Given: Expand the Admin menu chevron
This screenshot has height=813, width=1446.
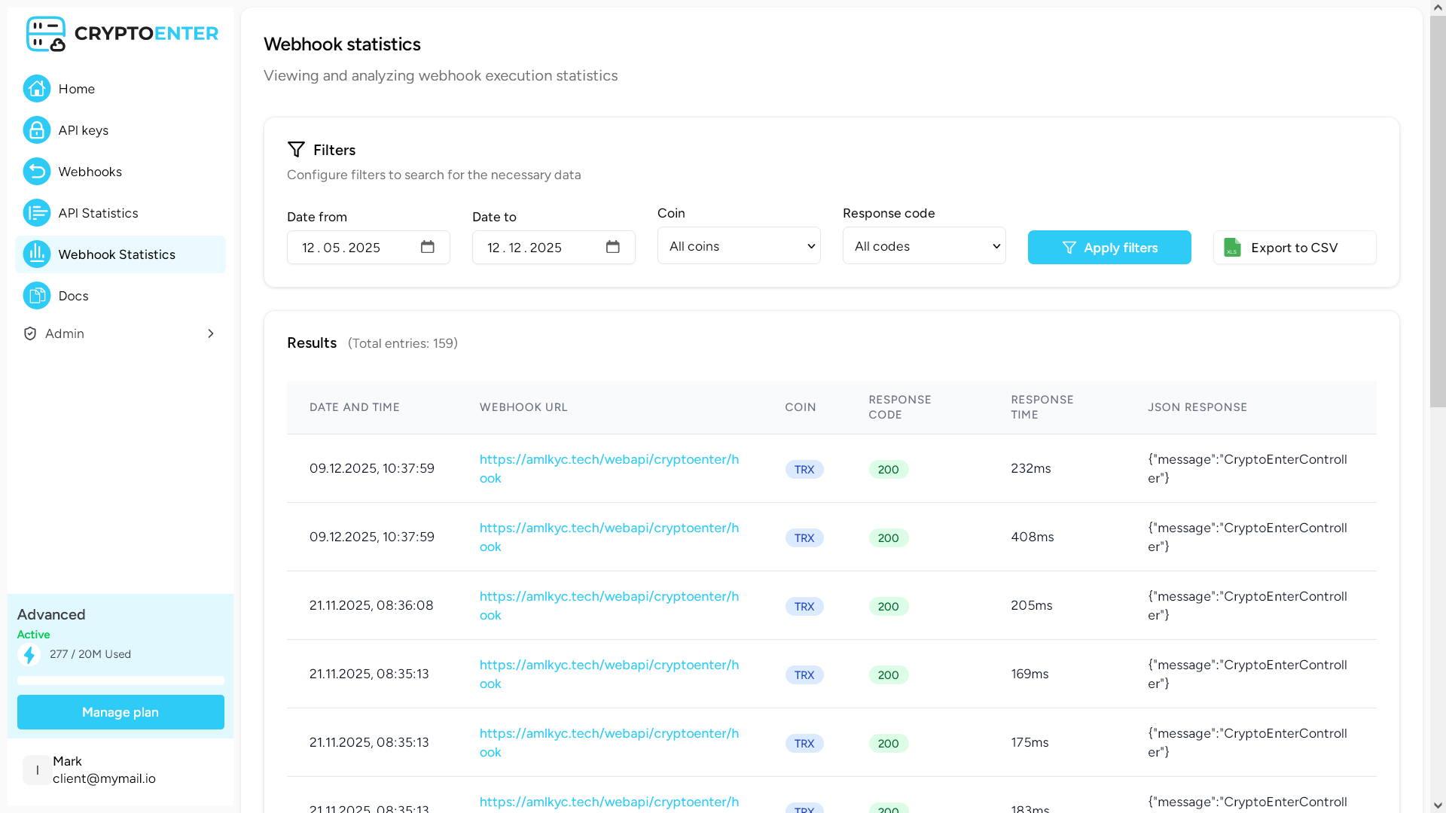Looking at the screenshot, I should 211,333.
